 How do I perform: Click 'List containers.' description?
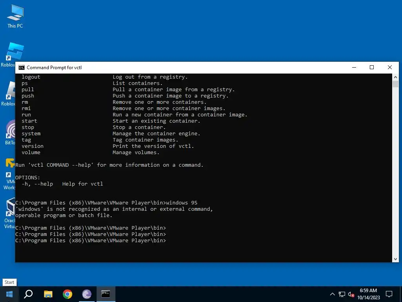(138, 83)
